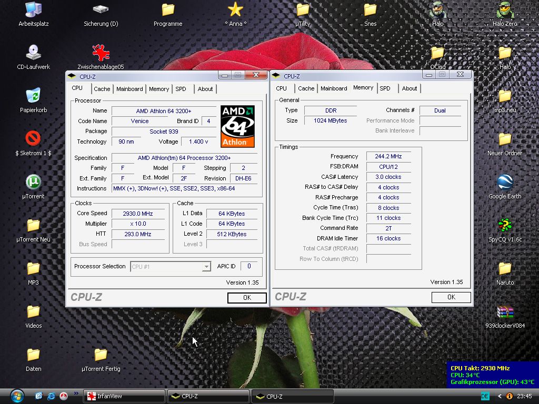Image resolution: width=539 pixels, height=404 pixels.
Task: Open the CD-Laufwerk icon
Action: 33,57
